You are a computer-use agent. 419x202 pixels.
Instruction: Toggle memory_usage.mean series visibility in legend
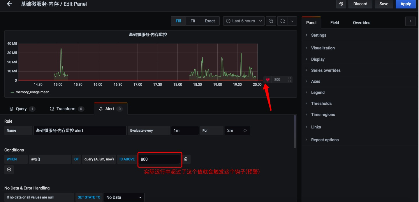(33, 92)
